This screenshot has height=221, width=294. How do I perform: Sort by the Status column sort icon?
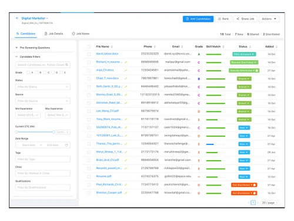click(x=250, y=47)
